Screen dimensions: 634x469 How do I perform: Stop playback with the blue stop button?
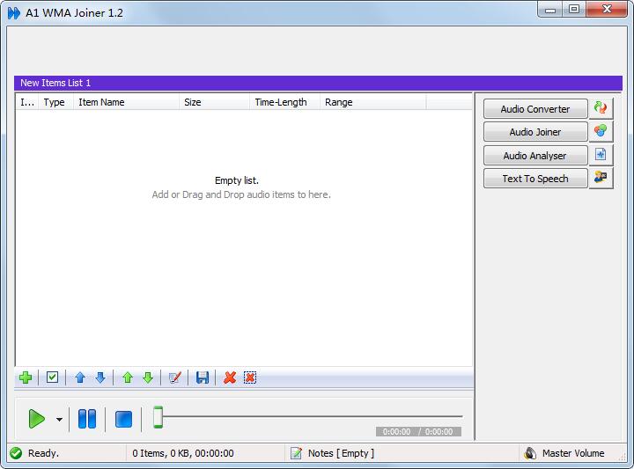pyautogui.click(x=123, y=419)
